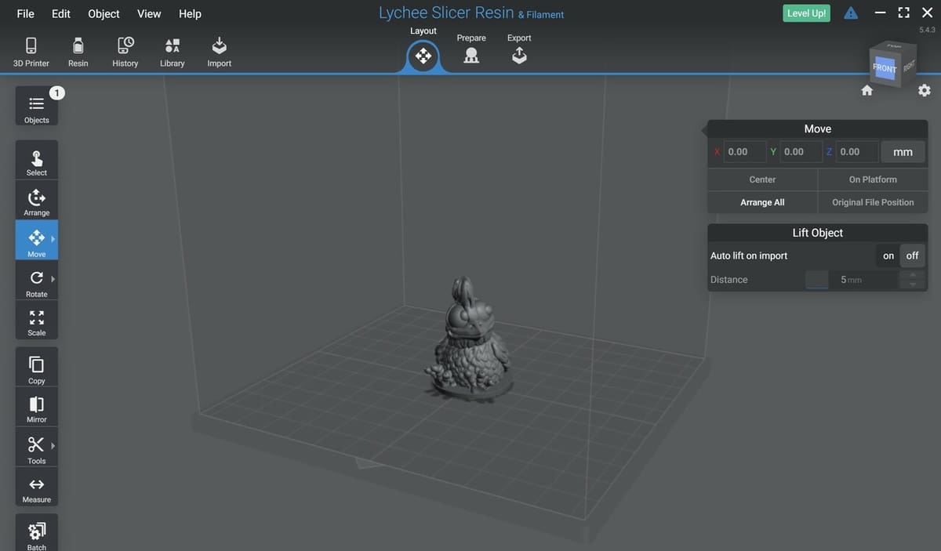This screenshot has width=941, height=551.
Task: Decrease lift distance with down arrow
Action: coord(913,285)
